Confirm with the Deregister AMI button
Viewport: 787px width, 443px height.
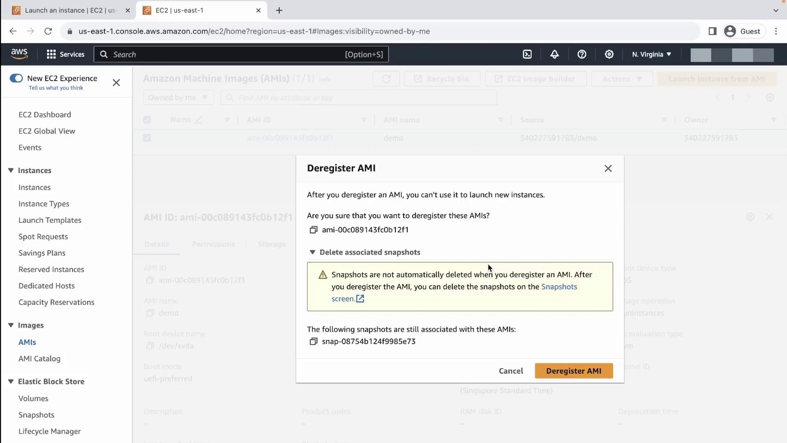[573, 371]
